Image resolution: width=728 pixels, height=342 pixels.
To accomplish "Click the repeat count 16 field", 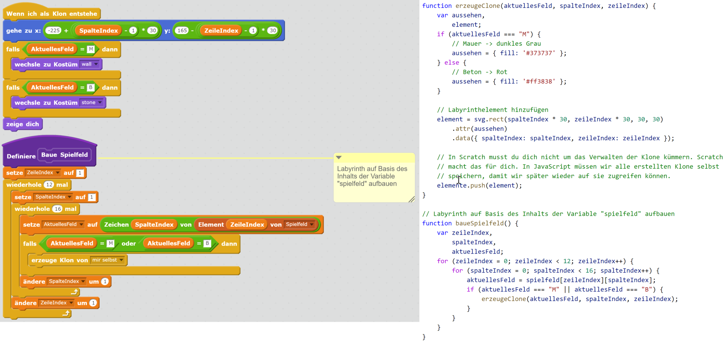I will point(58,209).
